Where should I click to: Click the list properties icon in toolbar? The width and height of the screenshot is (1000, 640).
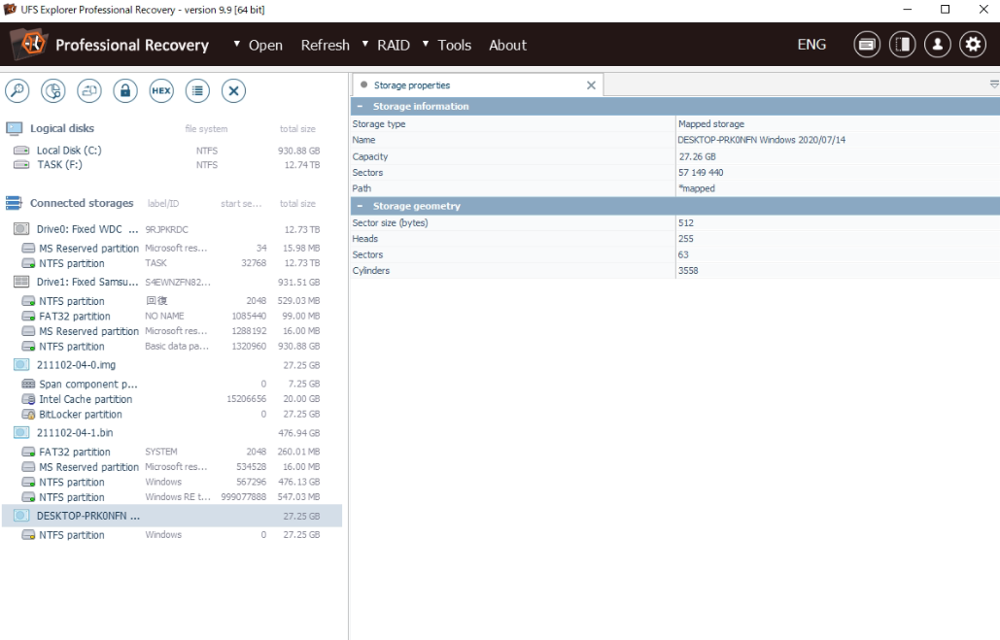(197, 90)
